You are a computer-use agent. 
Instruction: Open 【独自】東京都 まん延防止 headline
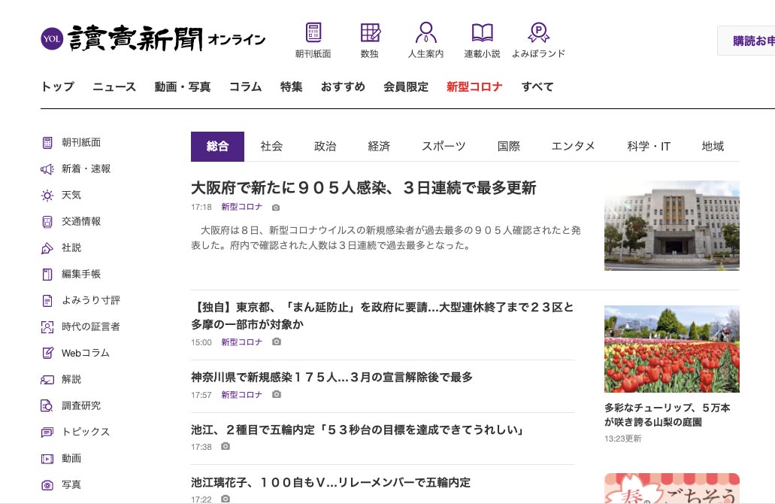click(382, 315)
